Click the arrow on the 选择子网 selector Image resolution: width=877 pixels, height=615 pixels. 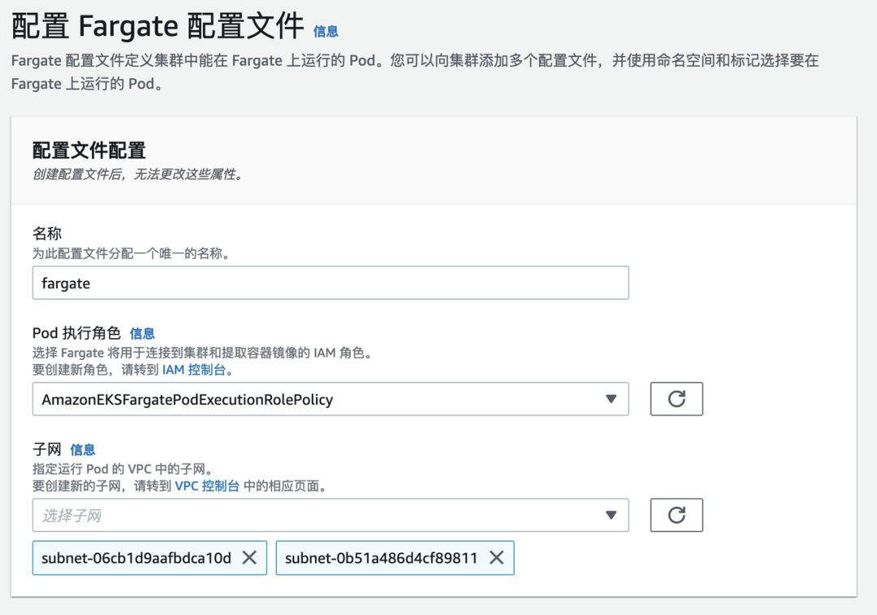pos(611,515)
